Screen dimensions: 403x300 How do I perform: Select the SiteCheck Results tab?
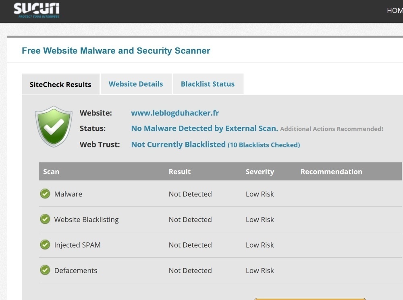pos(61,84)
